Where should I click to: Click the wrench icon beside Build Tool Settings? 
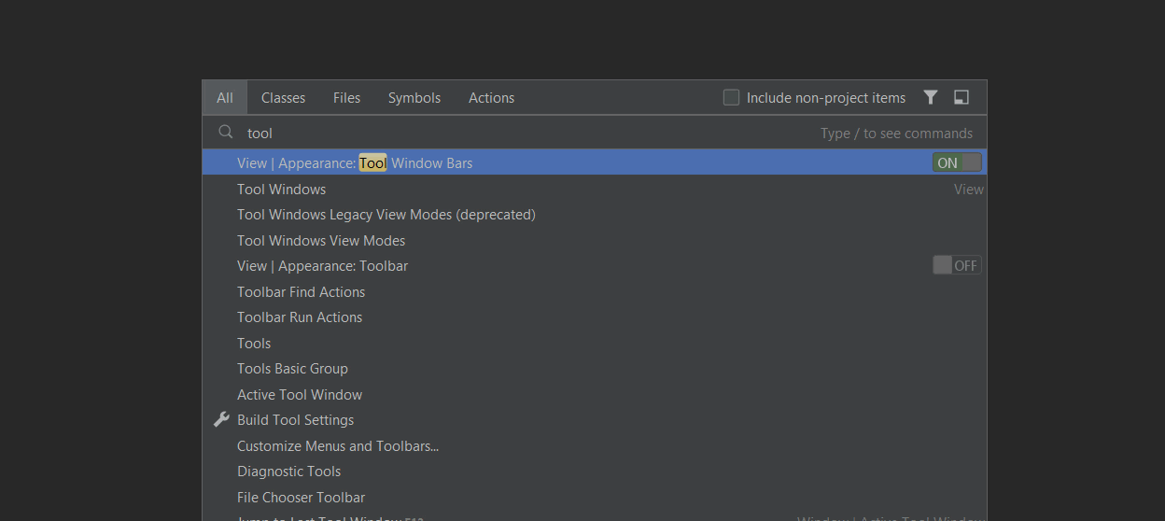click(221, 420)
